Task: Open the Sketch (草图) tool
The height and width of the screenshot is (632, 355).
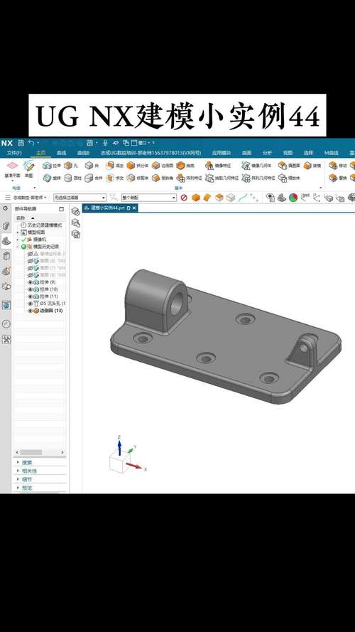Action: coord(29,169)
